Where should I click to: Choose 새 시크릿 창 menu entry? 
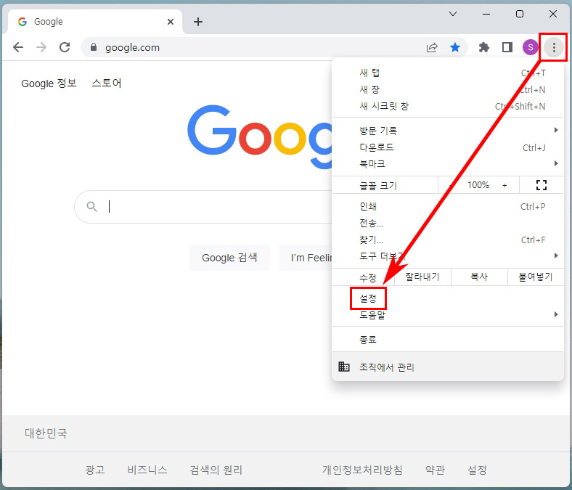[x=448, y=106]
